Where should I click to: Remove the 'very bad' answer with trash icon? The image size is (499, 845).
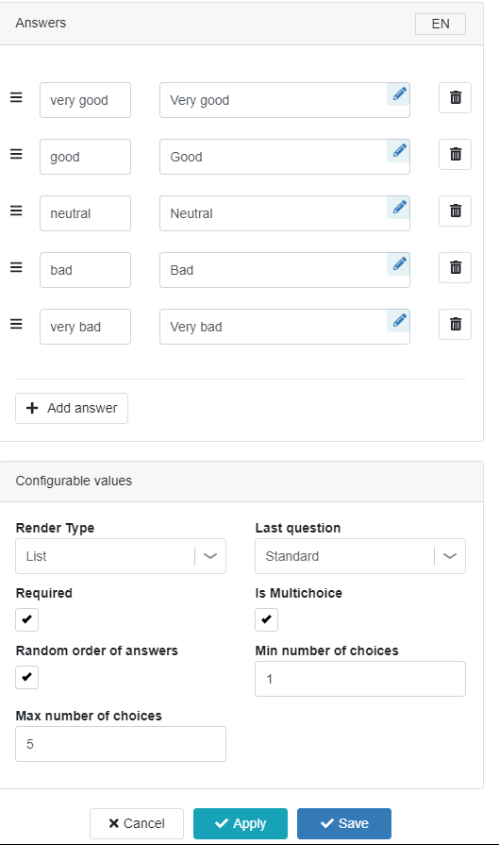tap(455, 324)
